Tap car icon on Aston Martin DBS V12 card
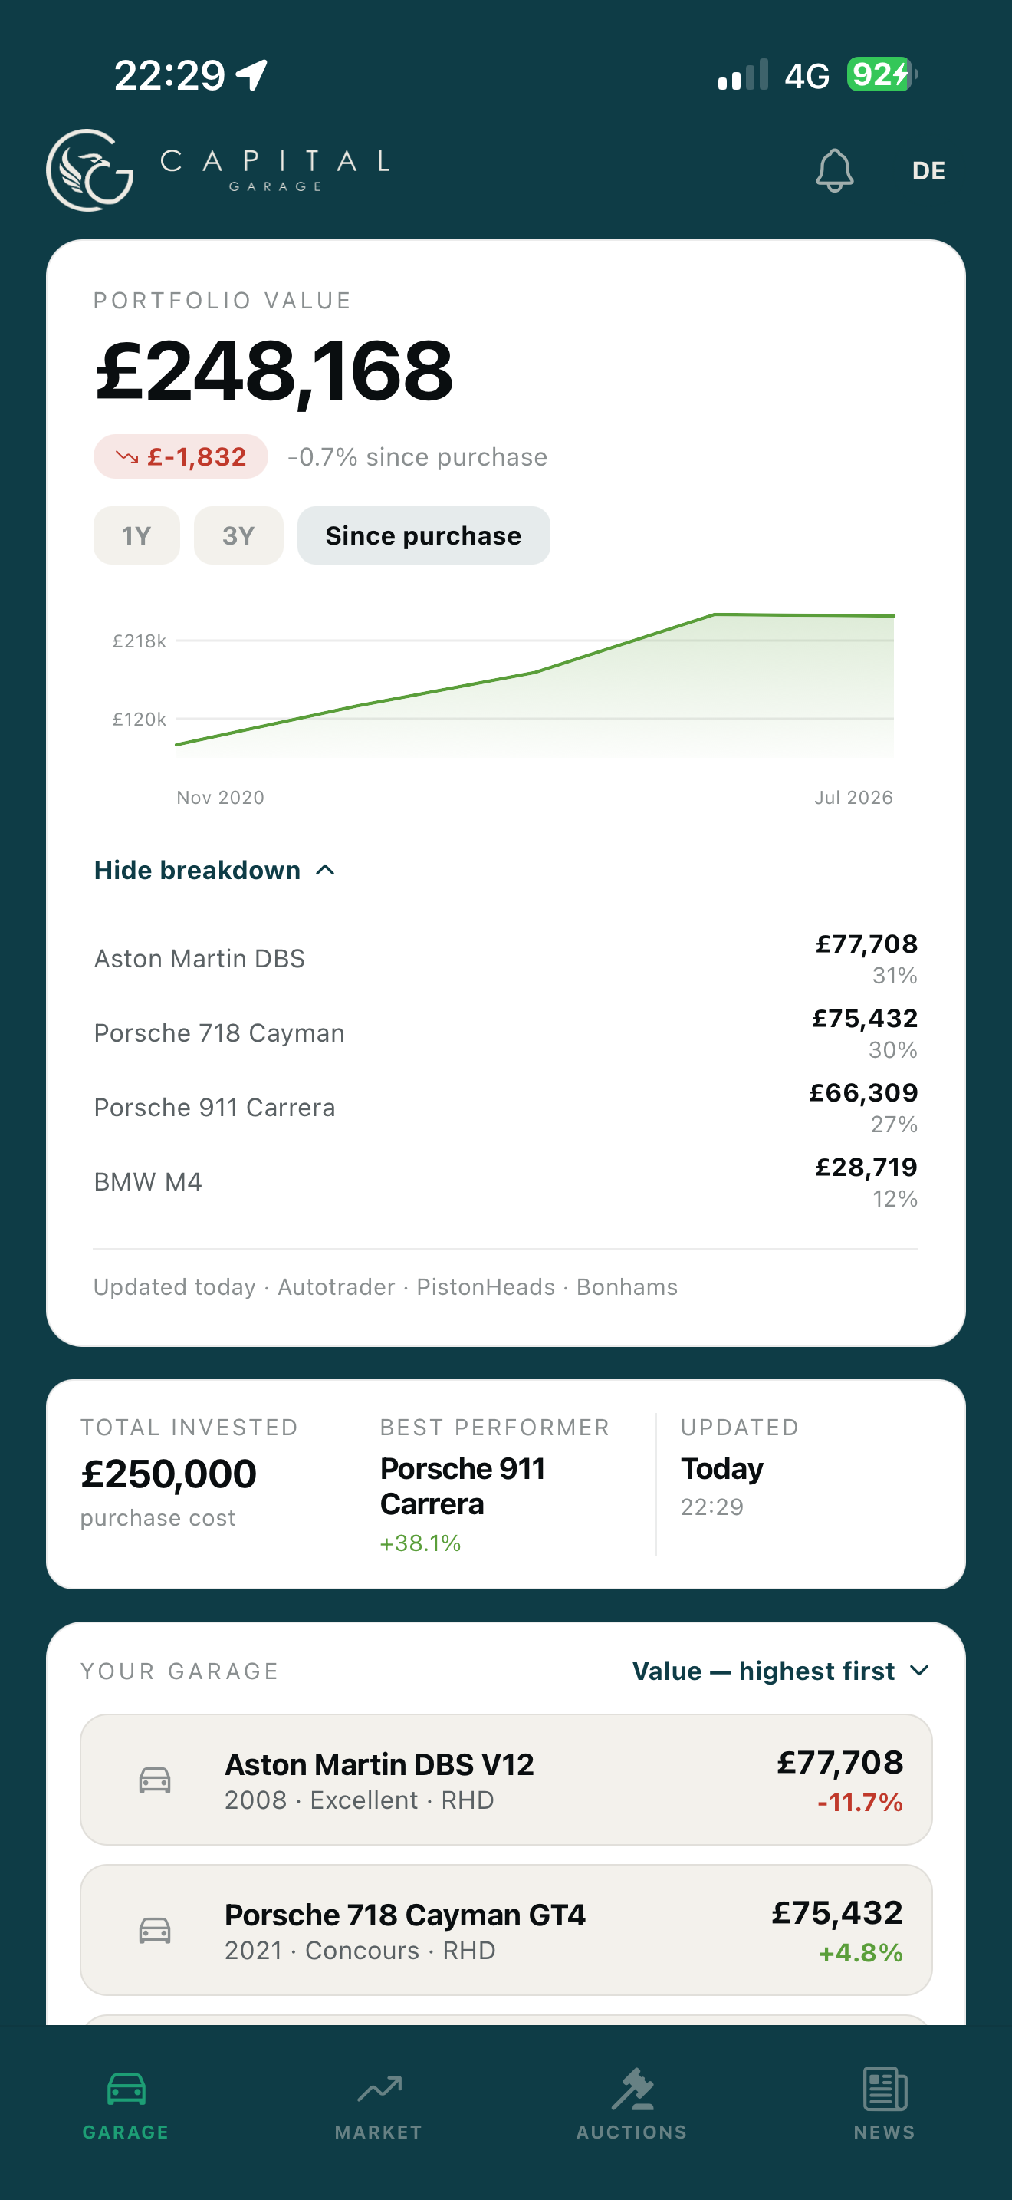Screen dimensions: 1012x2200 (x=154, y=1780)
